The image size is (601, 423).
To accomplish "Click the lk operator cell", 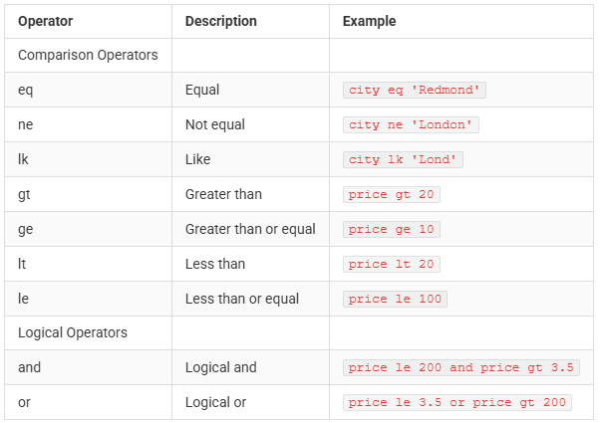I will pos(88,159).
